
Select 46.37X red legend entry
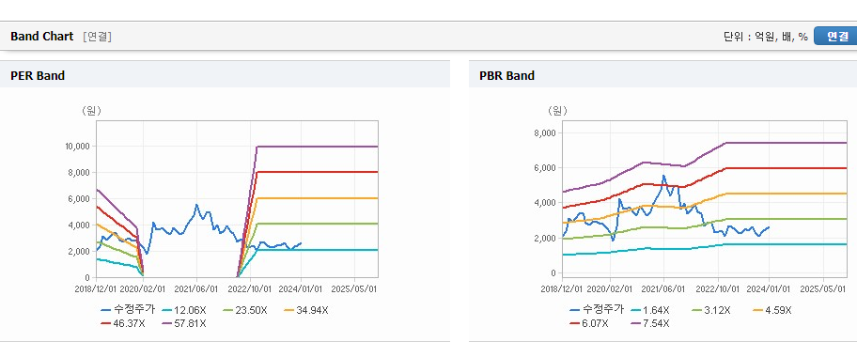(x=123, y=323)
